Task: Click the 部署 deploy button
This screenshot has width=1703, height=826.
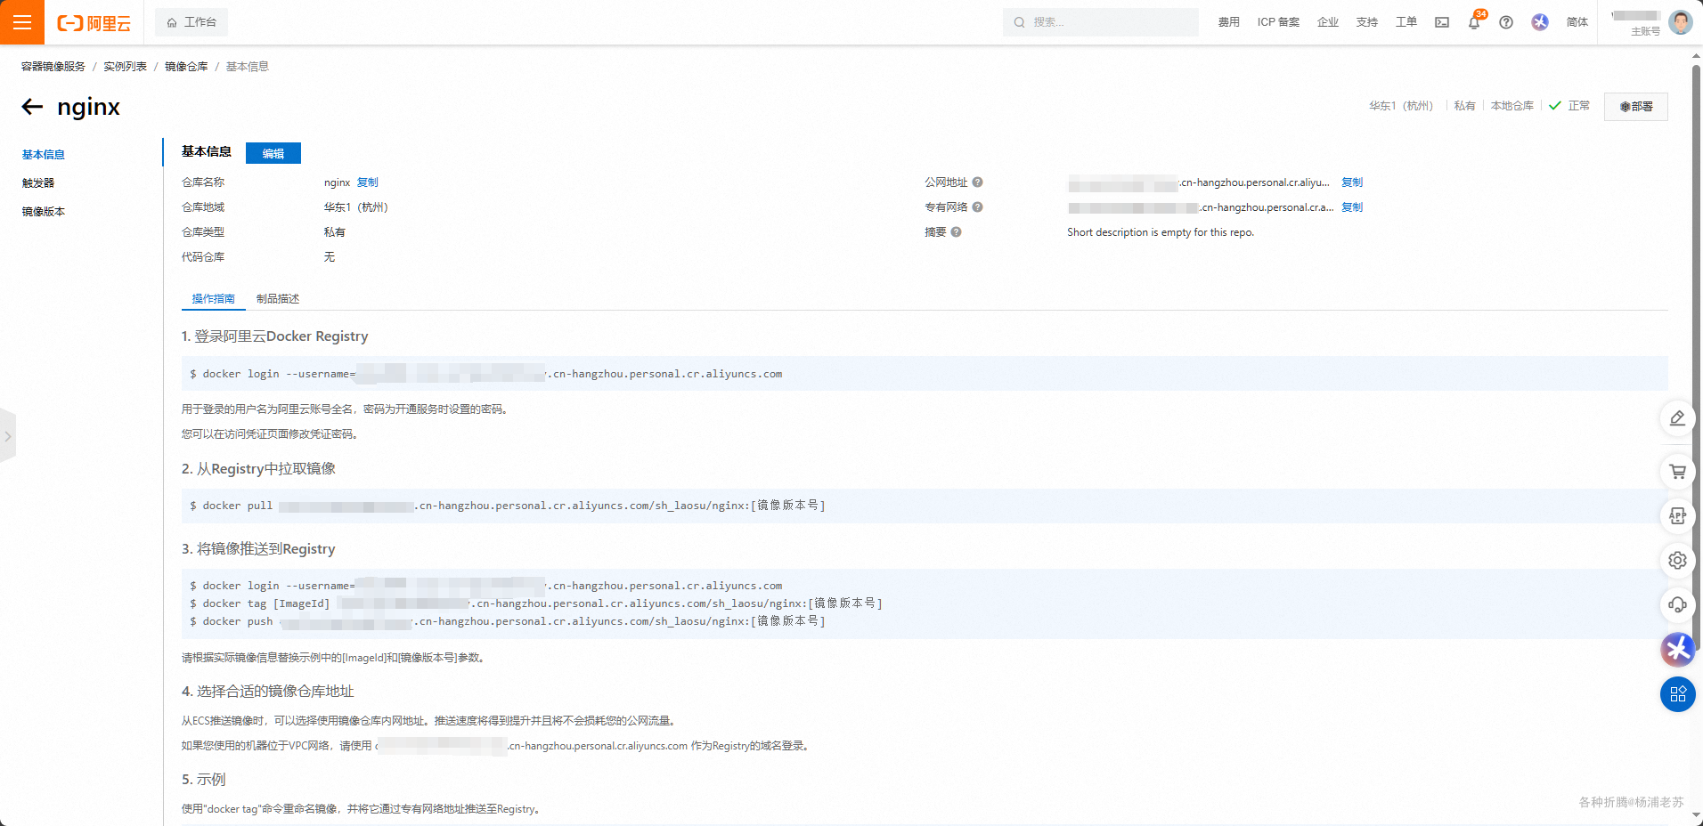Action: coord(1635,106)
